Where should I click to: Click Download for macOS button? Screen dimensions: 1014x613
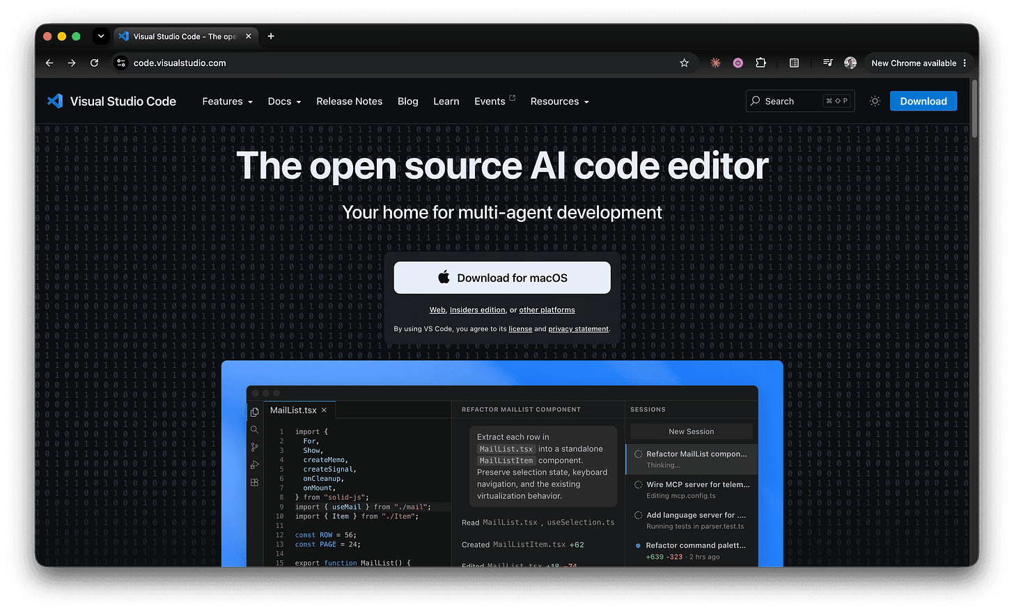pos(502,278)
